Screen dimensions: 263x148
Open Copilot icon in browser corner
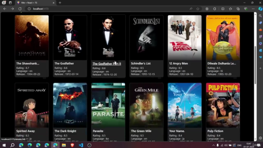tap(260, 9)
